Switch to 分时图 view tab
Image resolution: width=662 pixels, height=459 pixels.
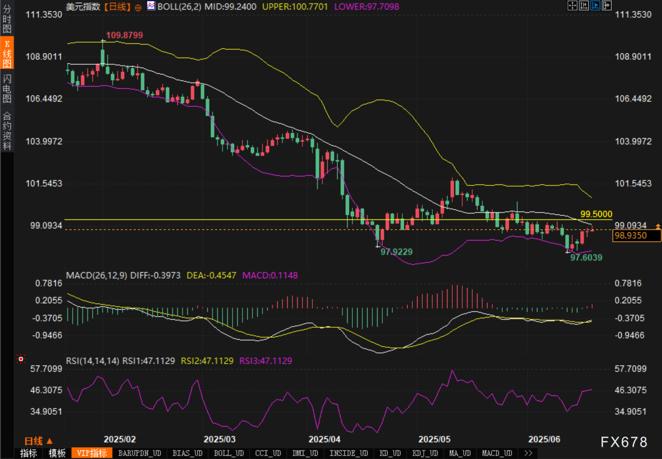point(7,19)
